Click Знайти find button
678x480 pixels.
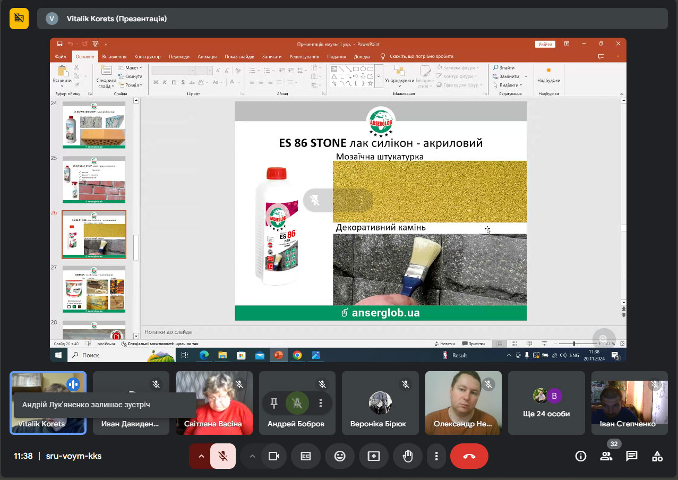504,68
